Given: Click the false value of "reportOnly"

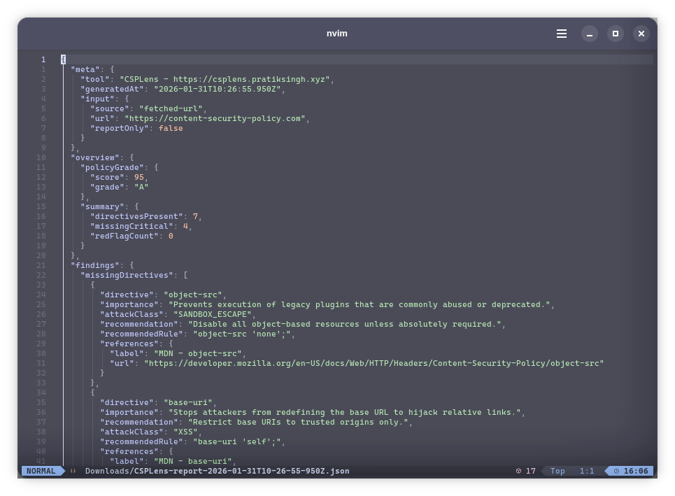Looking at the screenshot, I should point(171,128).
